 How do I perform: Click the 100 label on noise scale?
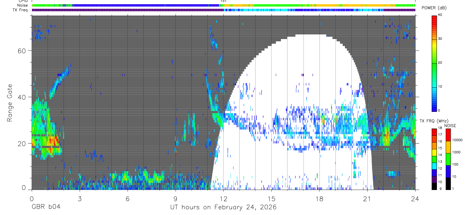456,165
